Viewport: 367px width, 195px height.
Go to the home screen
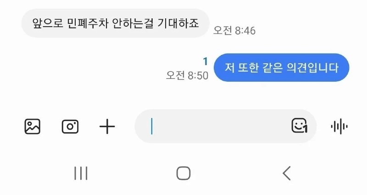[183, 173]
